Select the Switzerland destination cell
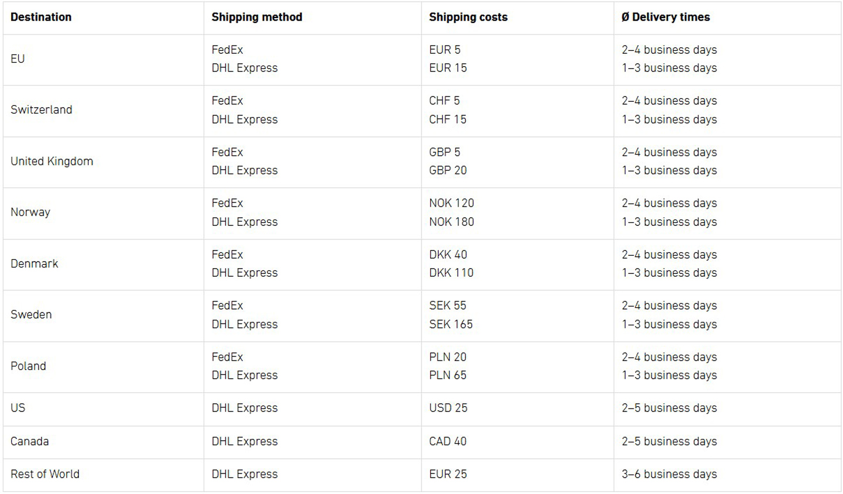This screenshot has width=843, height=494. [42, 109]
